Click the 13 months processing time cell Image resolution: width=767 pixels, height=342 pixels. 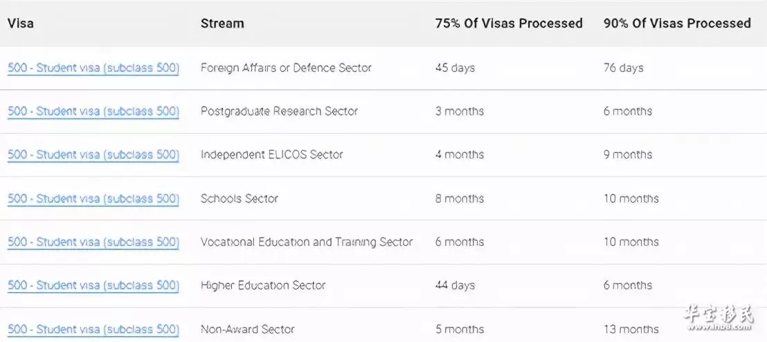point(631,330)
